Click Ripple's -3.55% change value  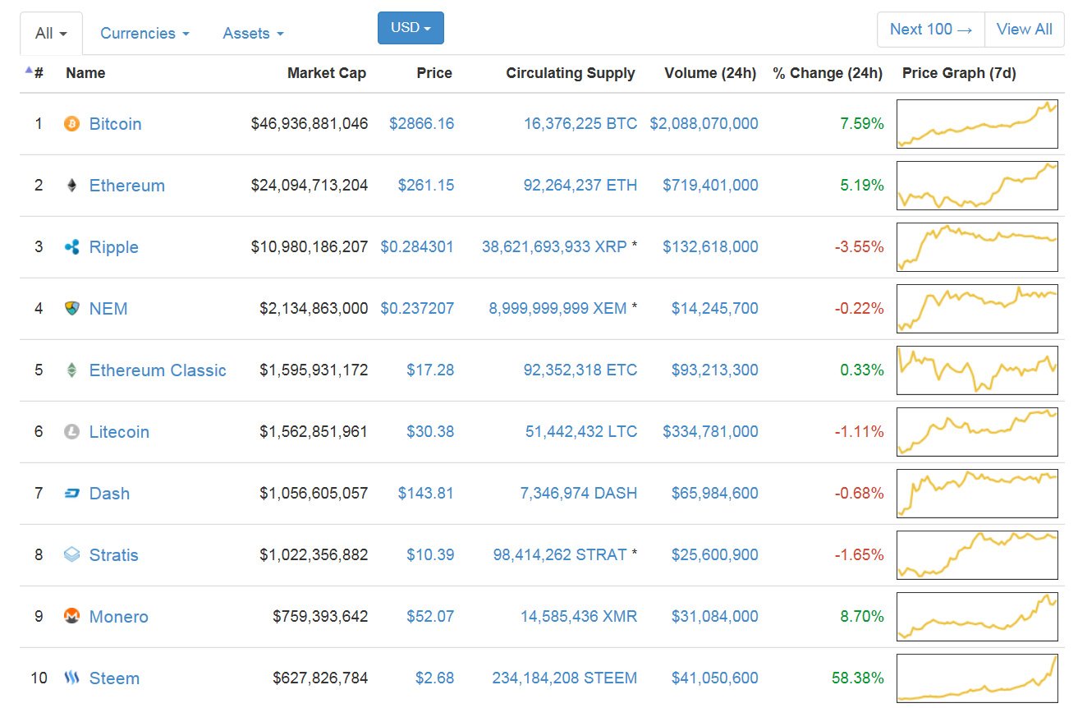coord(860,247)
